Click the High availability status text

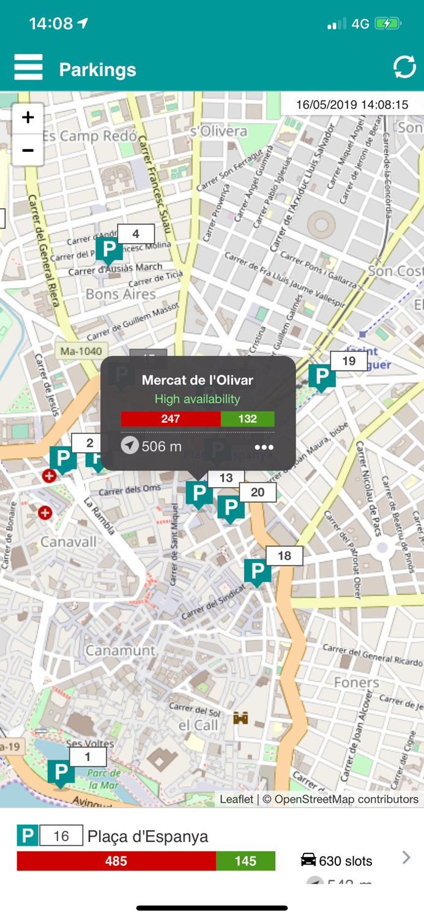tap(197, 399)
